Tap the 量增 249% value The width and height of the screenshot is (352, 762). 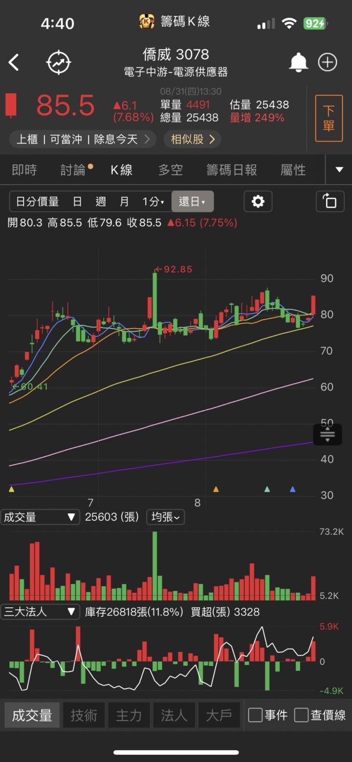tap(257, 117)
